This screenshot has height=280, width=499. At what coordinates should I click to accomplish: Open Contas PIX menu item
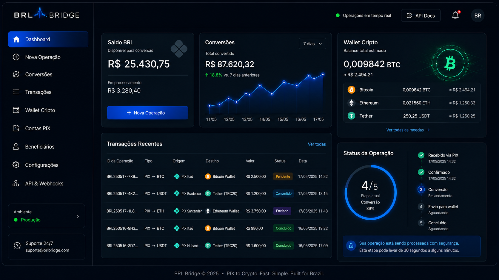click(38, 128)
